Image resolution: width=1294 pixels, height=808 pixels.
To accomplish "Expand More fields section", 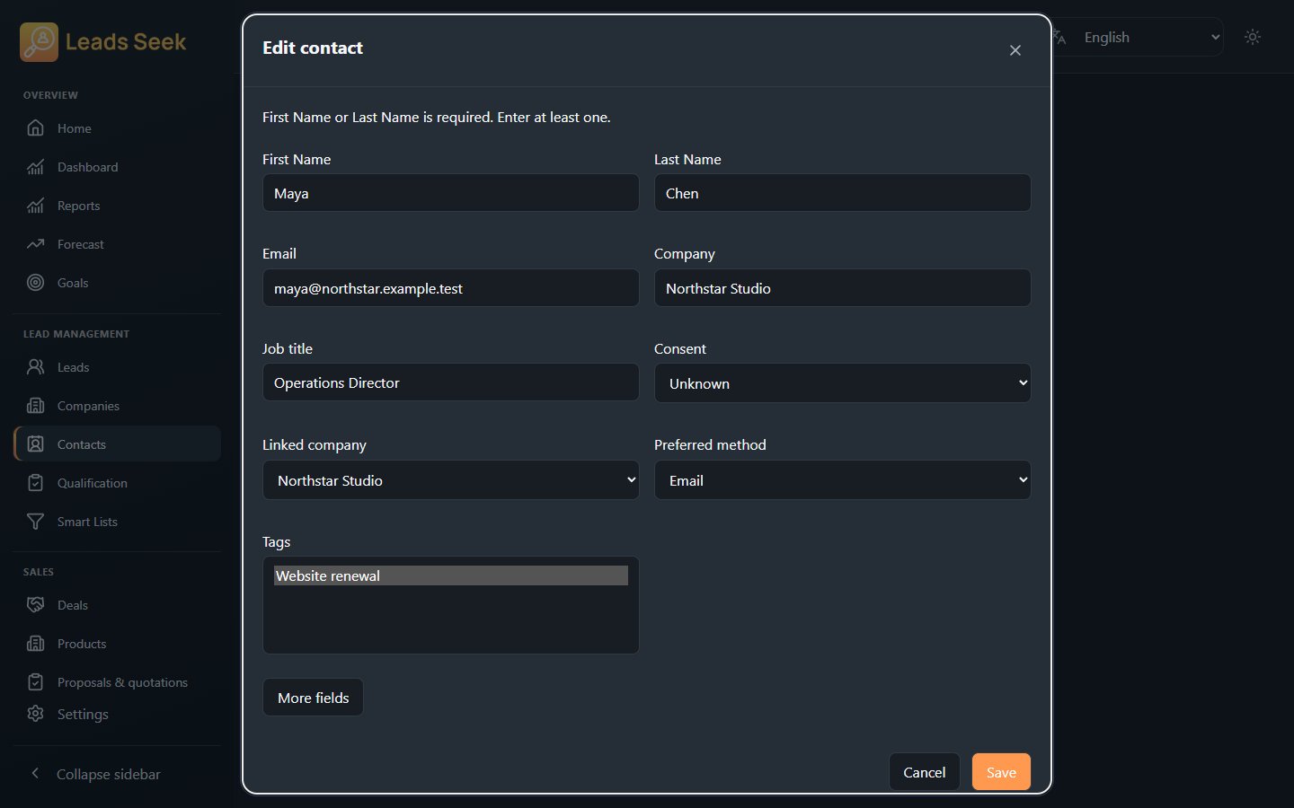I will [313, 698].
